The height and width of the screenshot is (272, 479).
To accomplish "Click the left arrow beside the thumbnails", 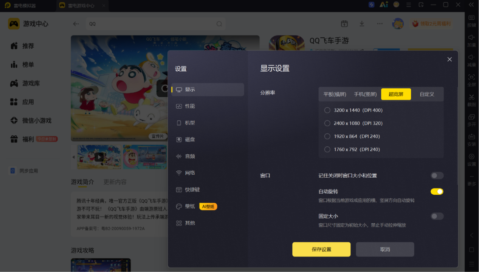I will [73, 157].
